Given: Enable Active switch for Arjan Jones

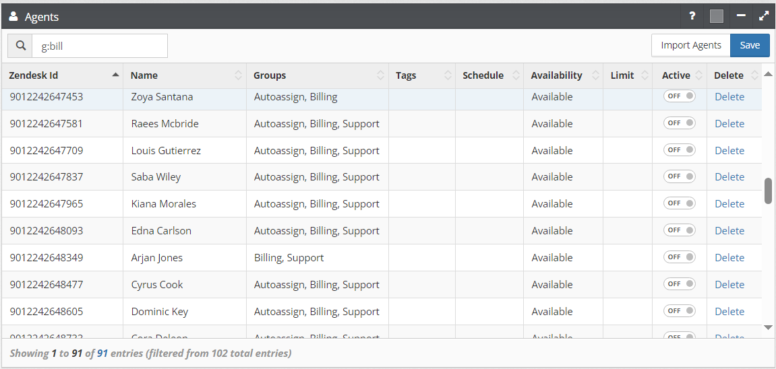Looking at the screenshot, I should (x=679, y=257).
